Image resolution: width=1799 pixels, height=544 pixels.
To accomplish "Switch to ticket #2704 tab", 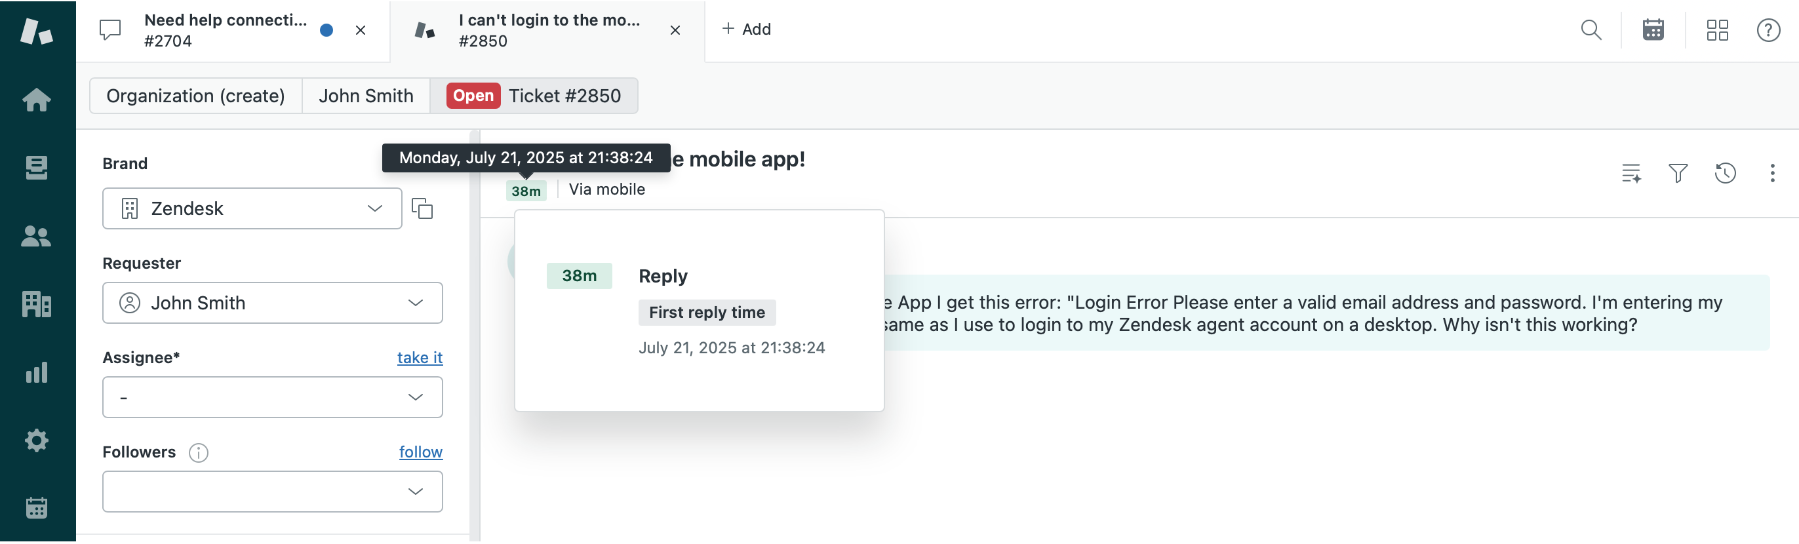I will (224, 30).
